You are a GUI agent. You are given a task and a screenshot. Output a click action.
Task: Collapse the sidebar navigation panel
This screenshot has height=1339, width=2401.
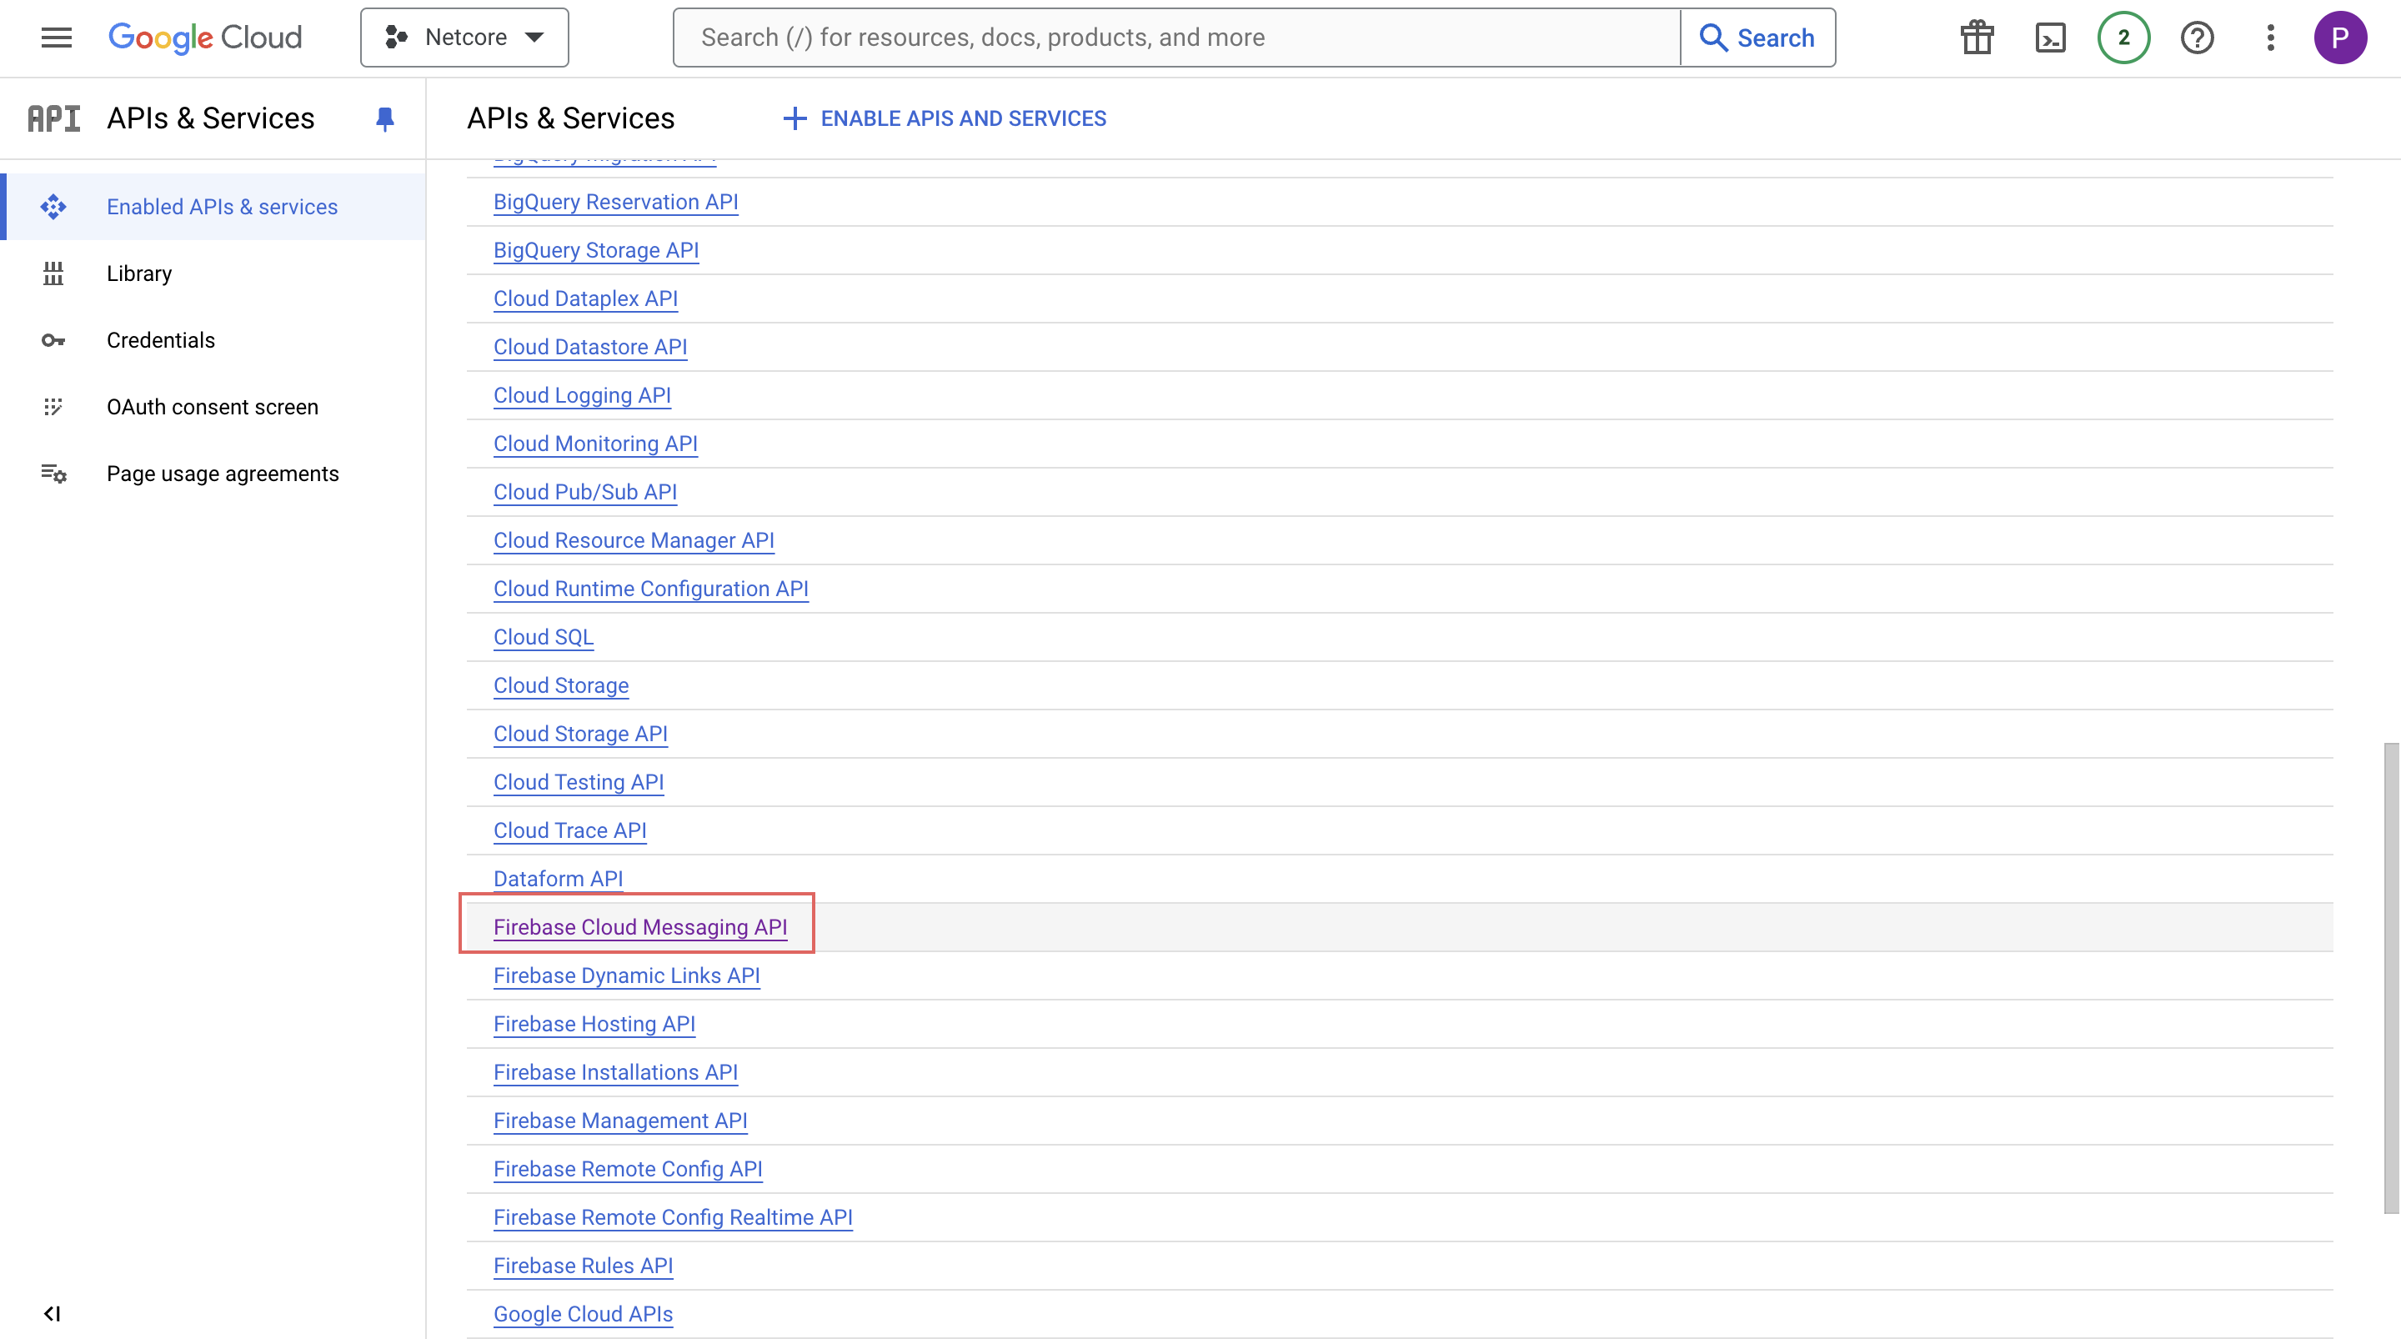(x=53, y=1313)
